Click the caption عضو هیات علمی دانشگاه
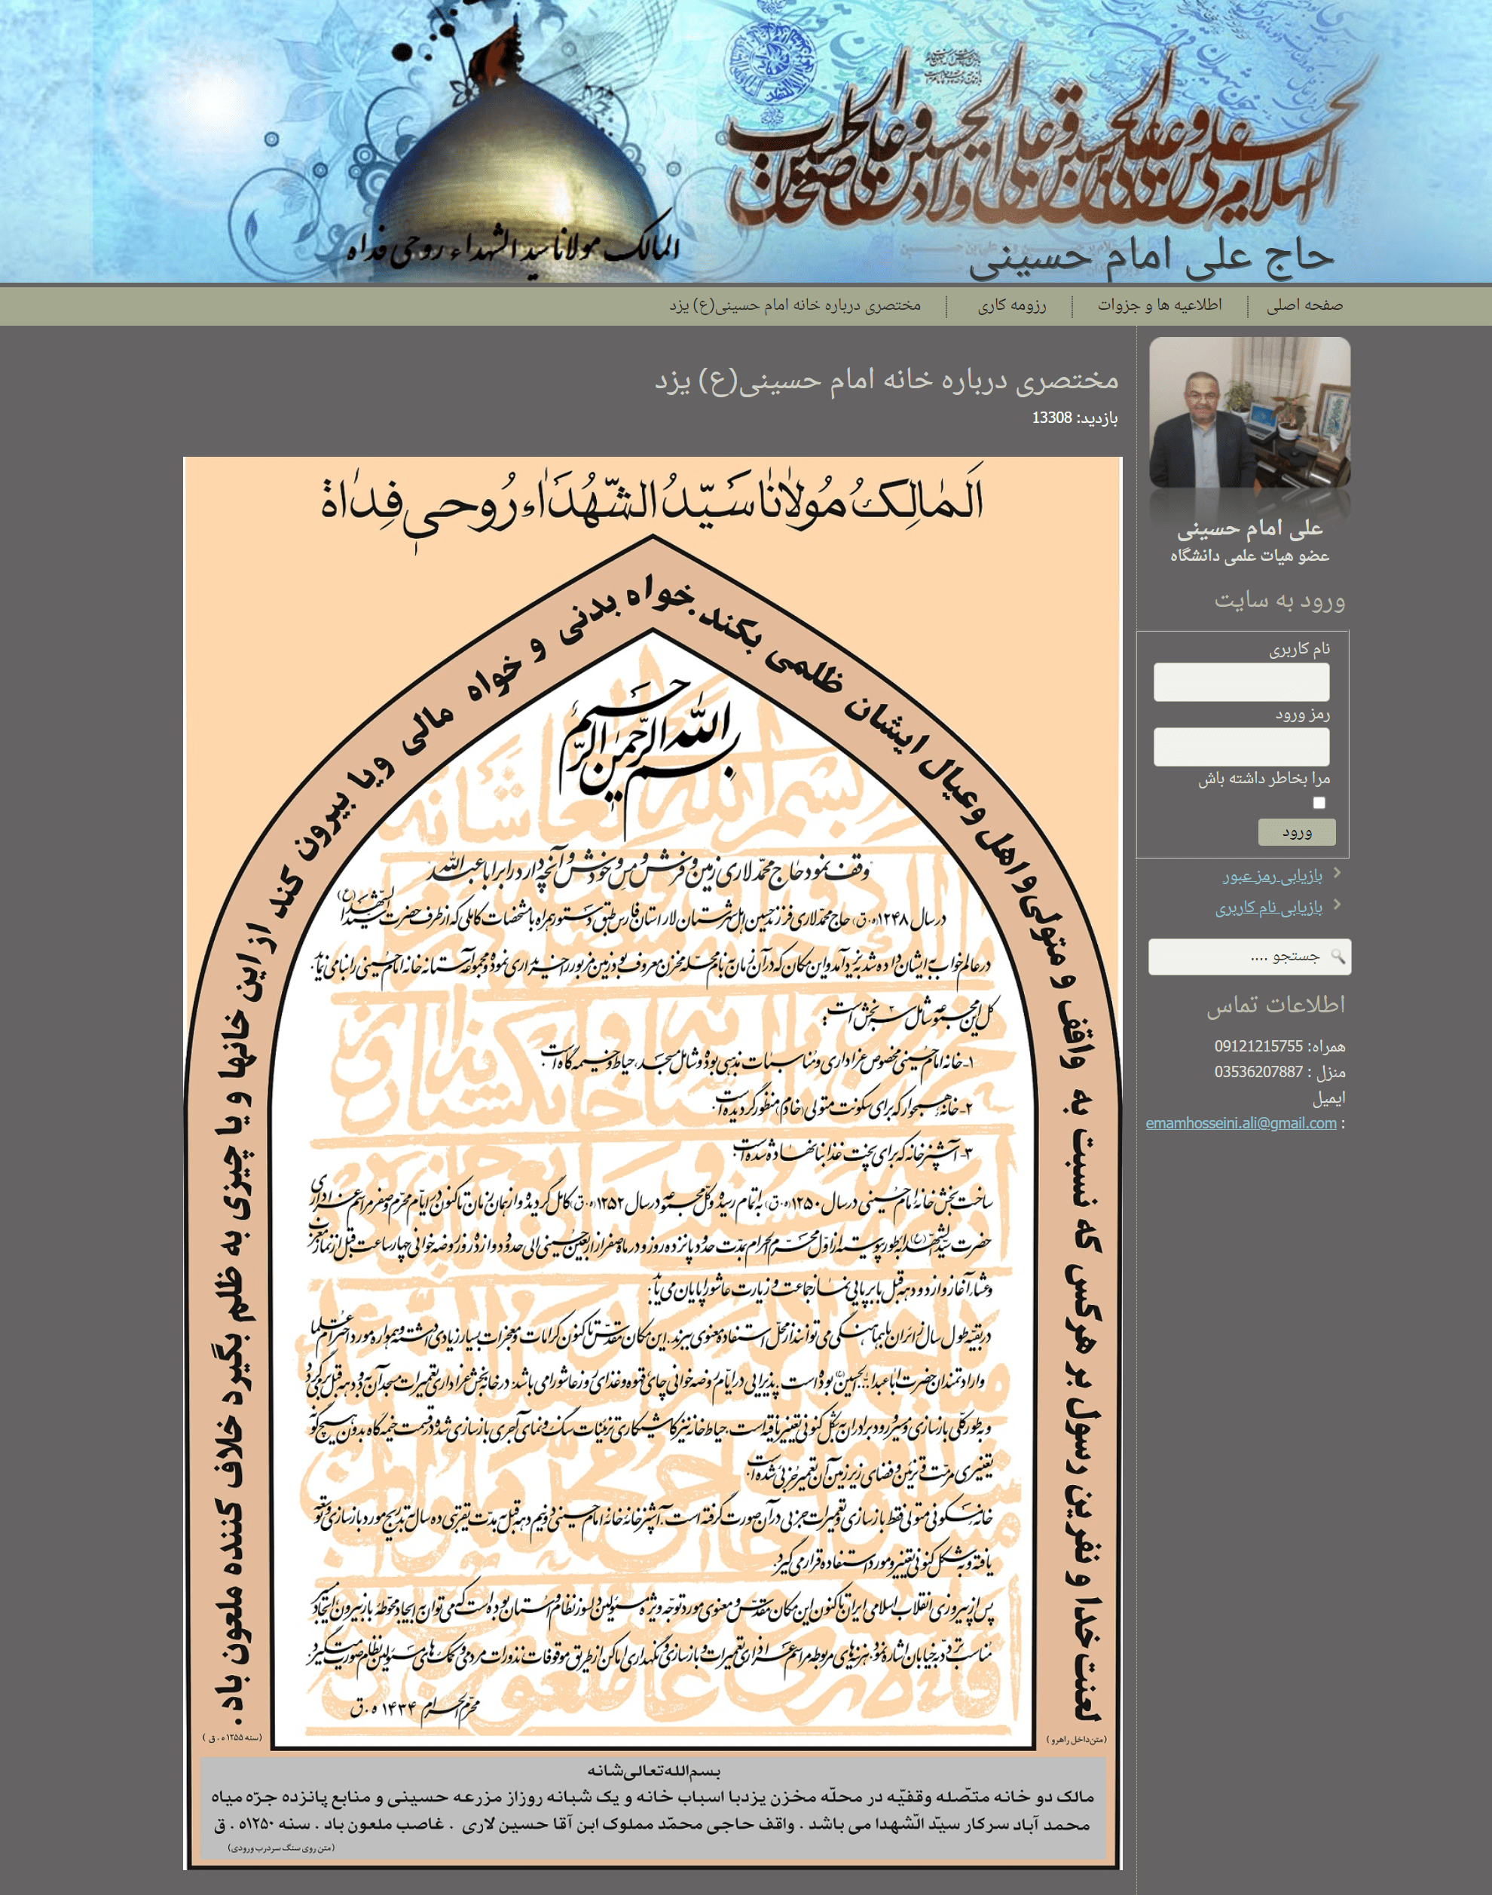 tap(1249, 556)
